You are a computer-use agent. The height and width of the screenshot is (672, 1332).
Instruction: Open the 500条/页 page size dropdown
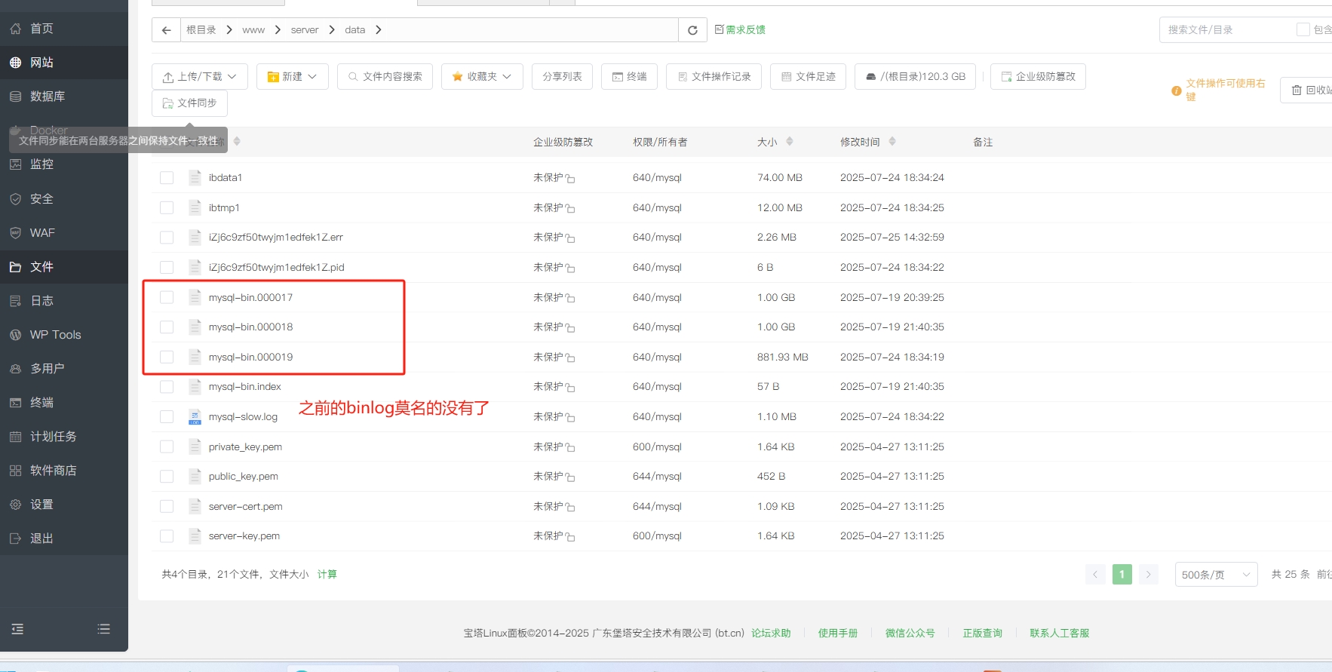pyautogui.click(x=1216, y=575)
